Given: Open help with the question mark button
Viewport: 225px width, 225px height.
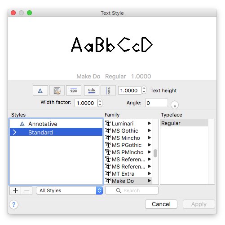Looking at the screenshot, I should pos(13,204).
